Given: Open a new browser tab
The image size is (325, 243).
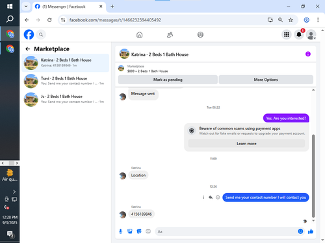Looking at the screenshot, I should (112, 6).
